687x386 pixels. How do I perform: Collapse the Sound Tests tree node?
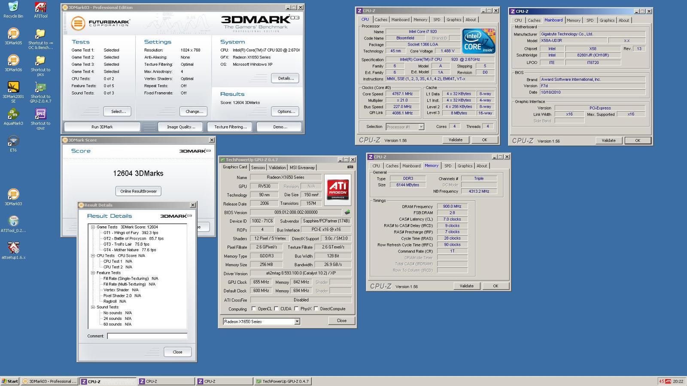pos(93,307)
